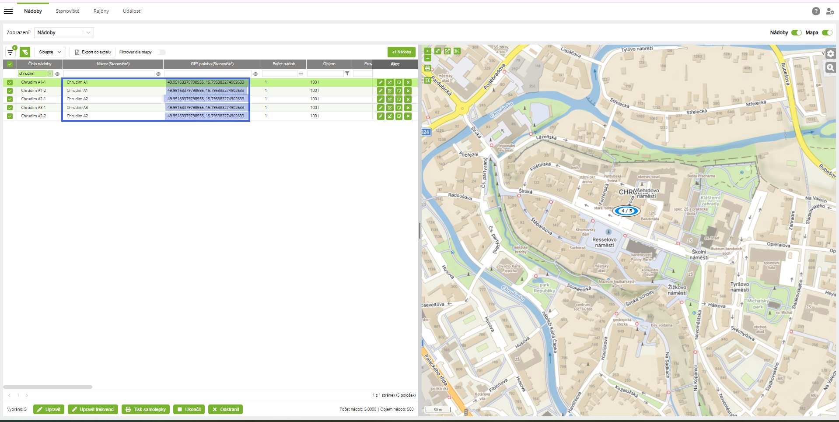The height and width of the screenshot is (422, 839).
Task: Switch to the Nádoby tab
Action: (x=33, y=11)
